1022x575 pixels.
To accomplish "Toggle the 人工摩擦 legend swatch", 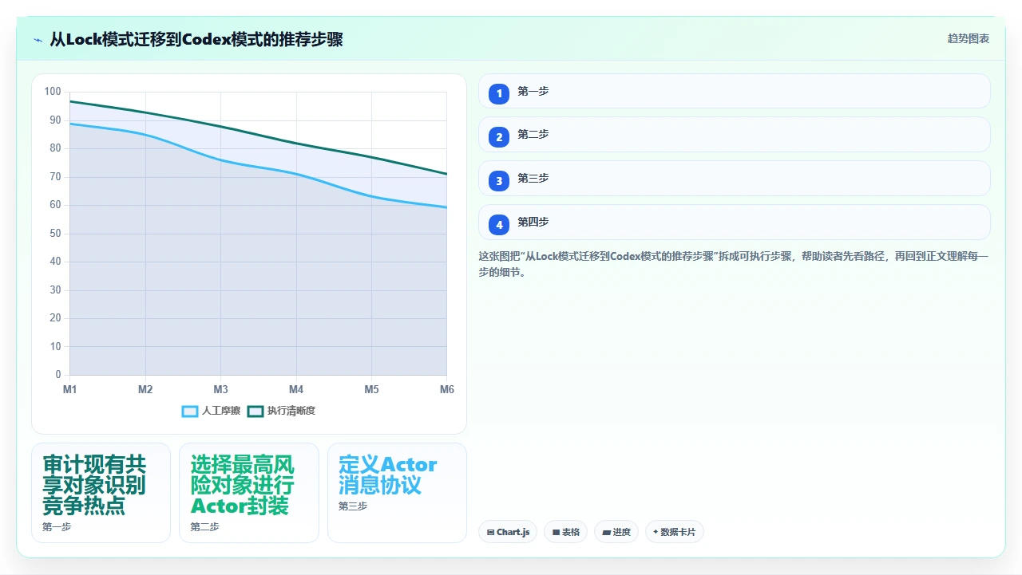I will coord(190,412).
